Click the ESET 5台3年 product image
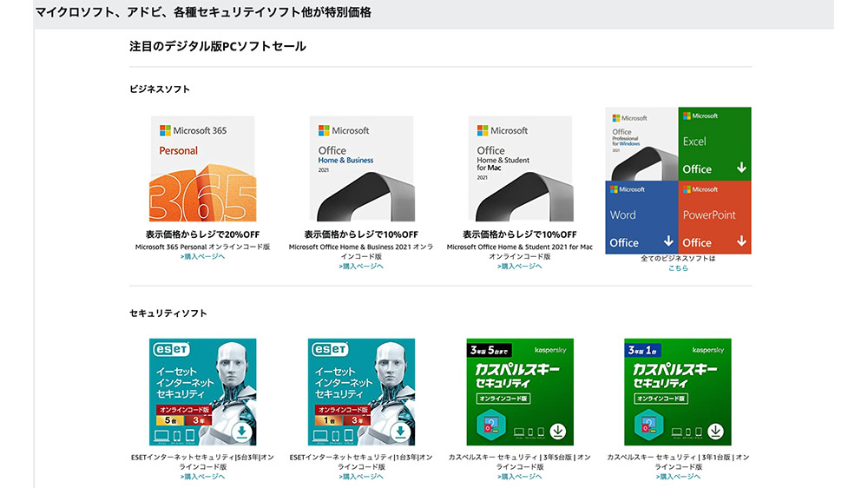 point(202,392)
